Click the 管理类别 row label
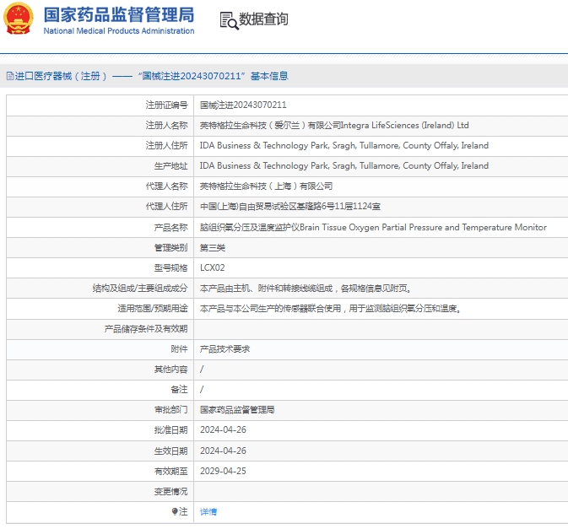Viewport: 568px width, 529px height. click(171, 248)
